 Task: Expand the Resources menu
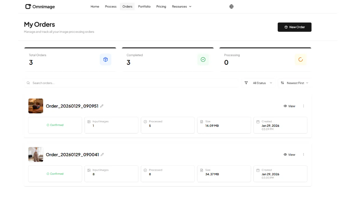pyautogui.click(x=182, y=6)
